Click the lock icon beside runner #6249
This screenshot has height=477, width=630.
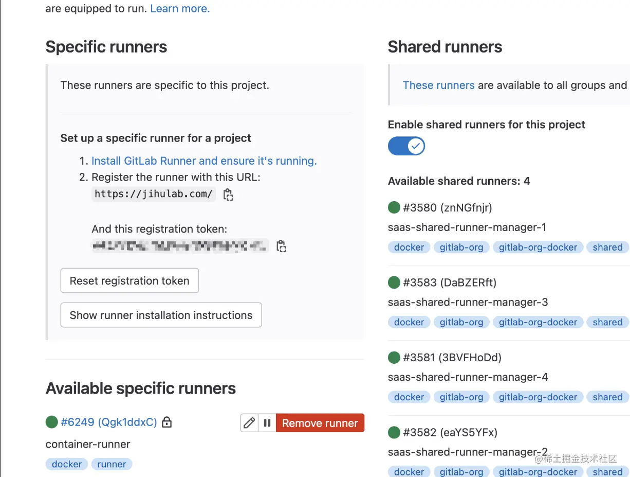coord(166,422)
